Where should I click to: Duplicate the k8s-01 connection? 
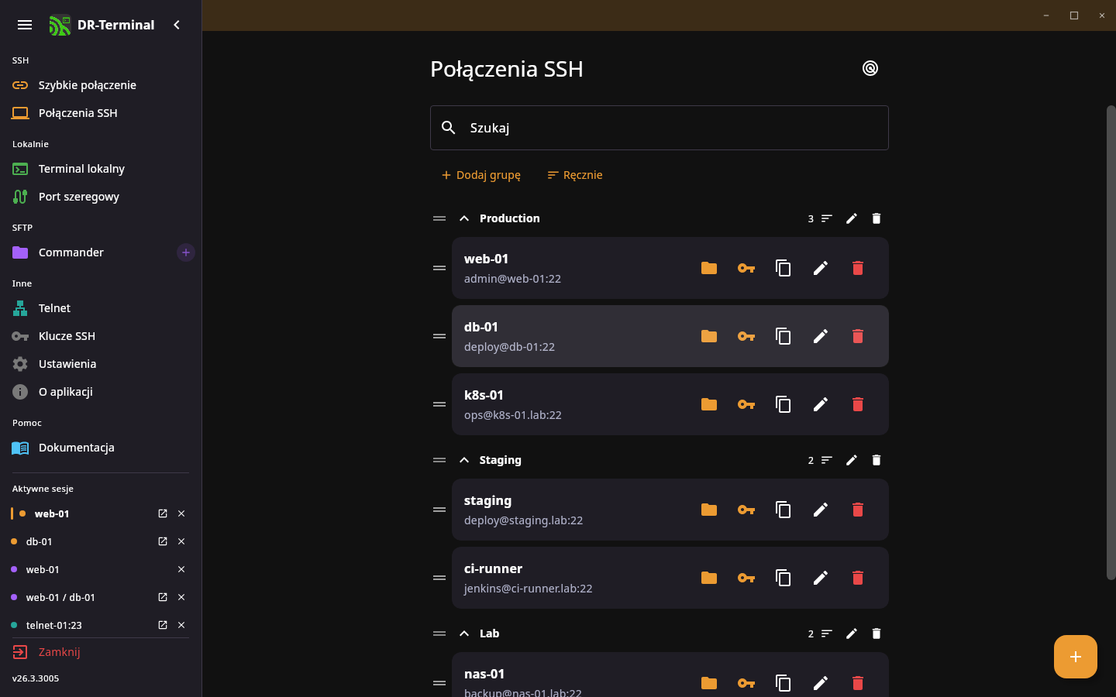(x=784, y=404)
